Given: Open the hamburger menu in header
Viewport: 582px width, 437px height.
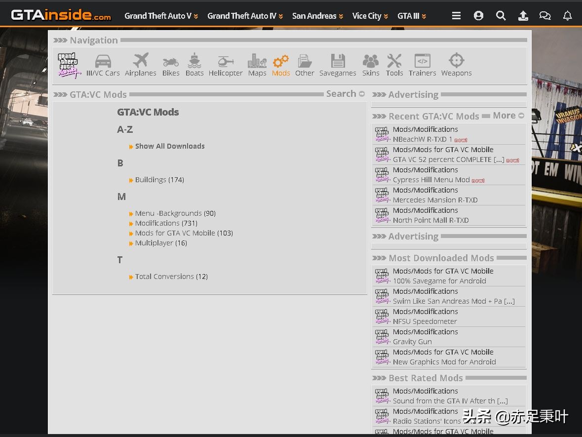Looking at the screenshot, I should click(456, 16).
